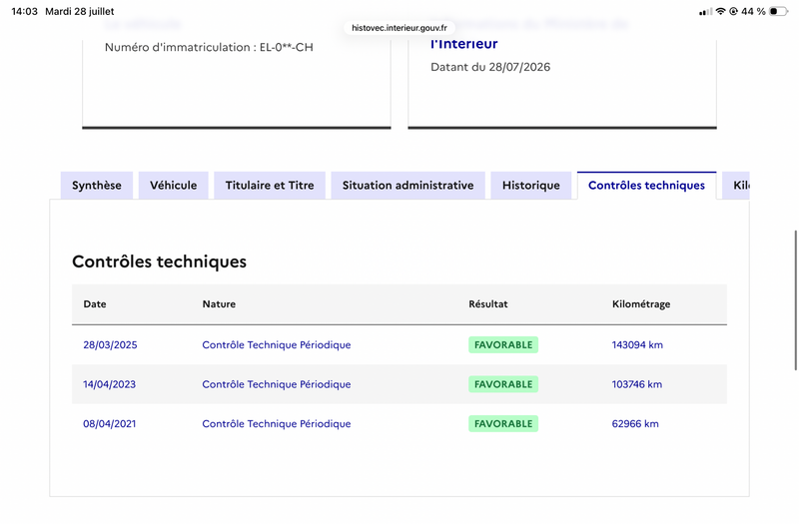This screenshot has width=799, height=524.
Task: Open the partially visible Kilométrage tab
Action: pyautogui.click(x=736, y=186)
